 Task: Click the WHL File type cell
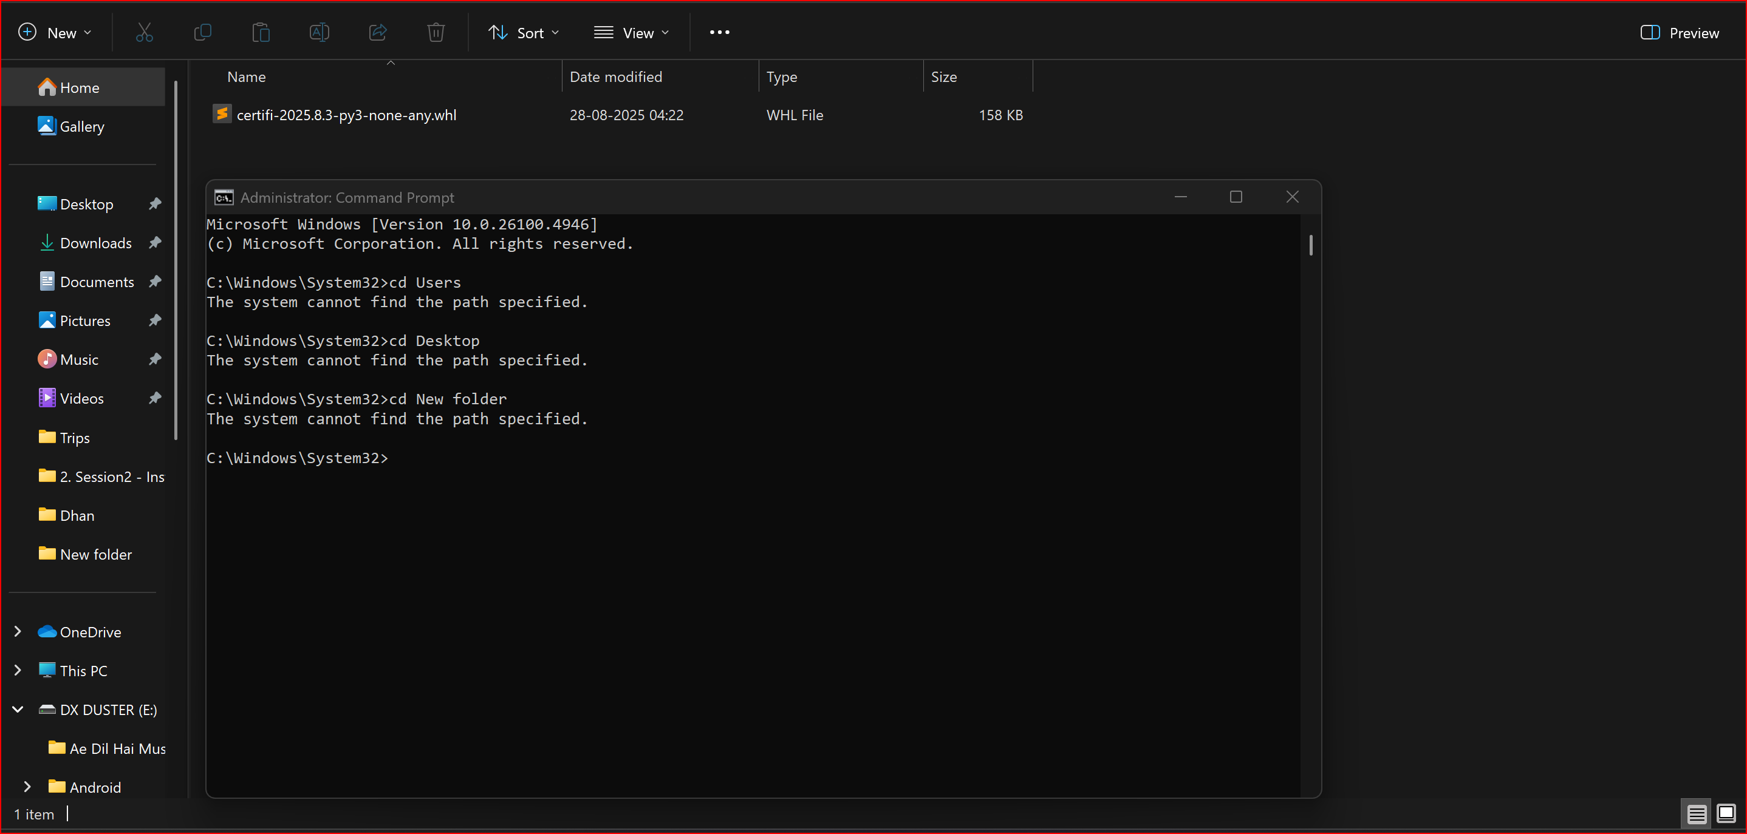(x=795, y=115)
